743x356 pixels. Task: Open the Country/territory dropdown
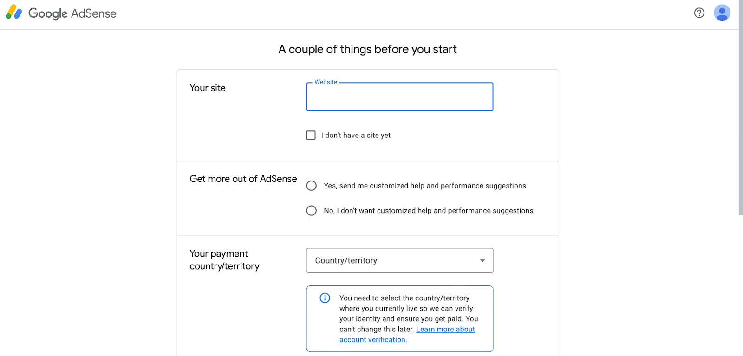(399, 260)
